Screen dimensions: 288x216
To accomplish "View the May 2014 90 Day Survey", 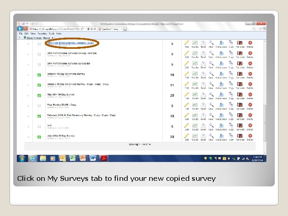I will [211, 96].
